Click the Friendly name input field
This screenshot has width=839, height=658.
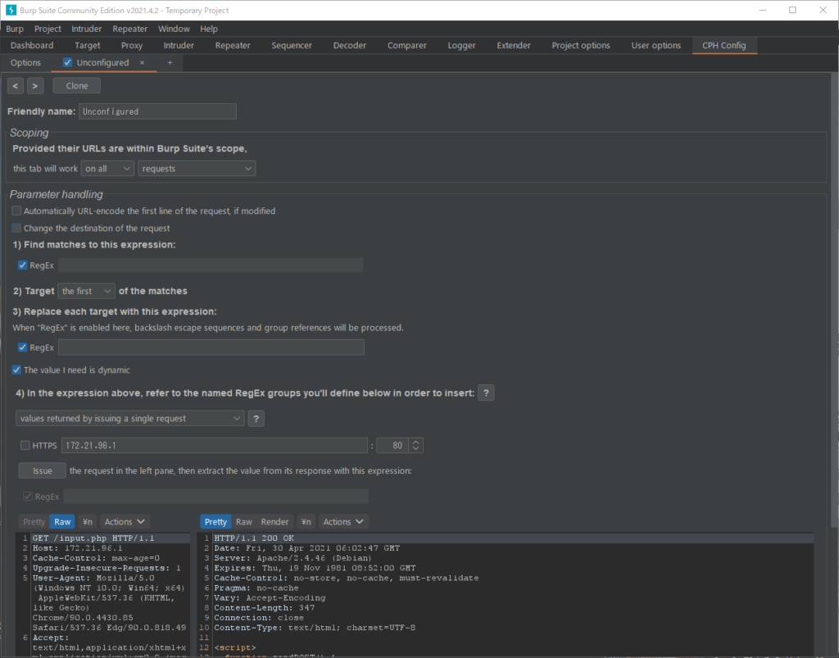point(157,111)
